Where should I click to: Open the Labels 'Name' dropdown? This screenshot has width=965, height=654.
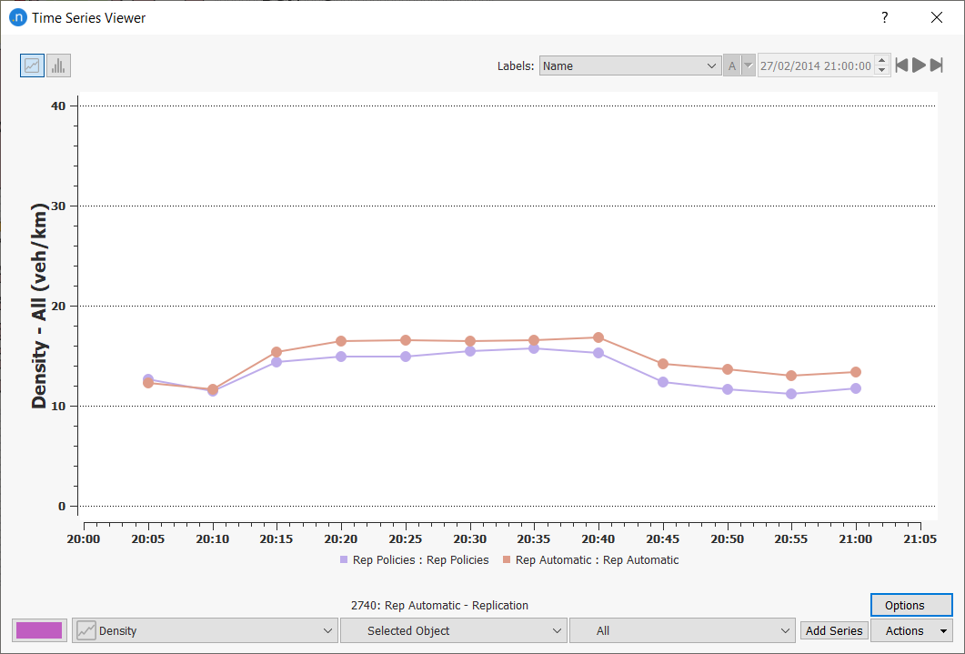pyautogui.click(x=630, y=65)
